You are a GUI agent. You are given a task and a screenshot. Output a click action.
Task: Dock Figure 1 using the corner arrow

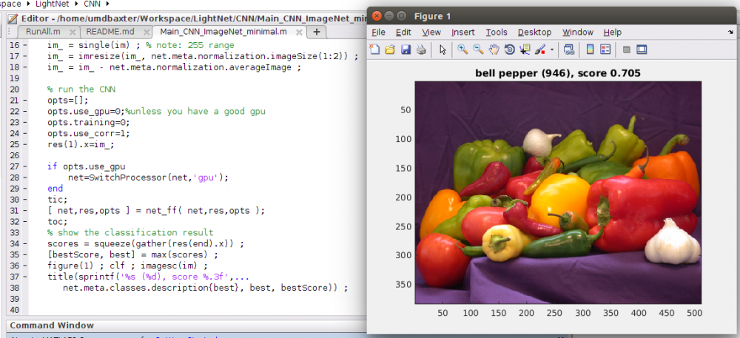pos(730,32)
